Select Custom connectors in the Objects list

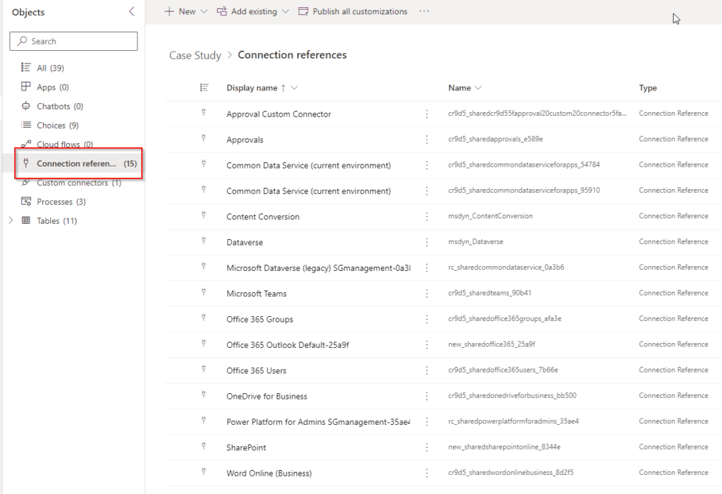71,183
